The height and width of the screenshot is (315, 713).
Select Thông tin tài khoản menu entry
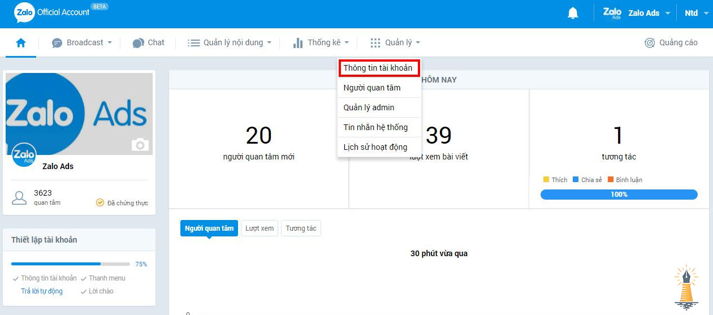[x=379, y=68]
